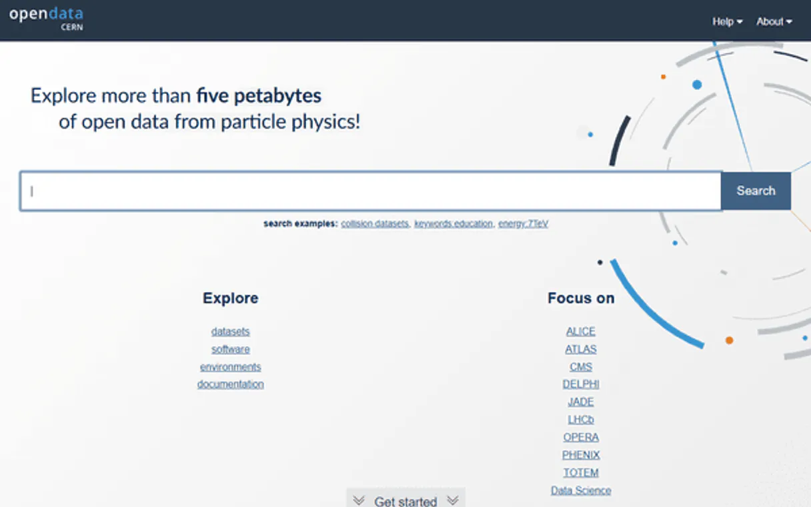The height and width of the screenshot is (507, 811).
Task: Try the 'collision datasets' search example
Action: (x=375, y=224)
